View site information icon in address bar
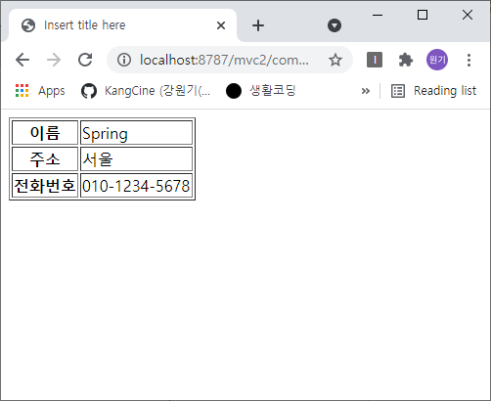 tap(124, 60)
